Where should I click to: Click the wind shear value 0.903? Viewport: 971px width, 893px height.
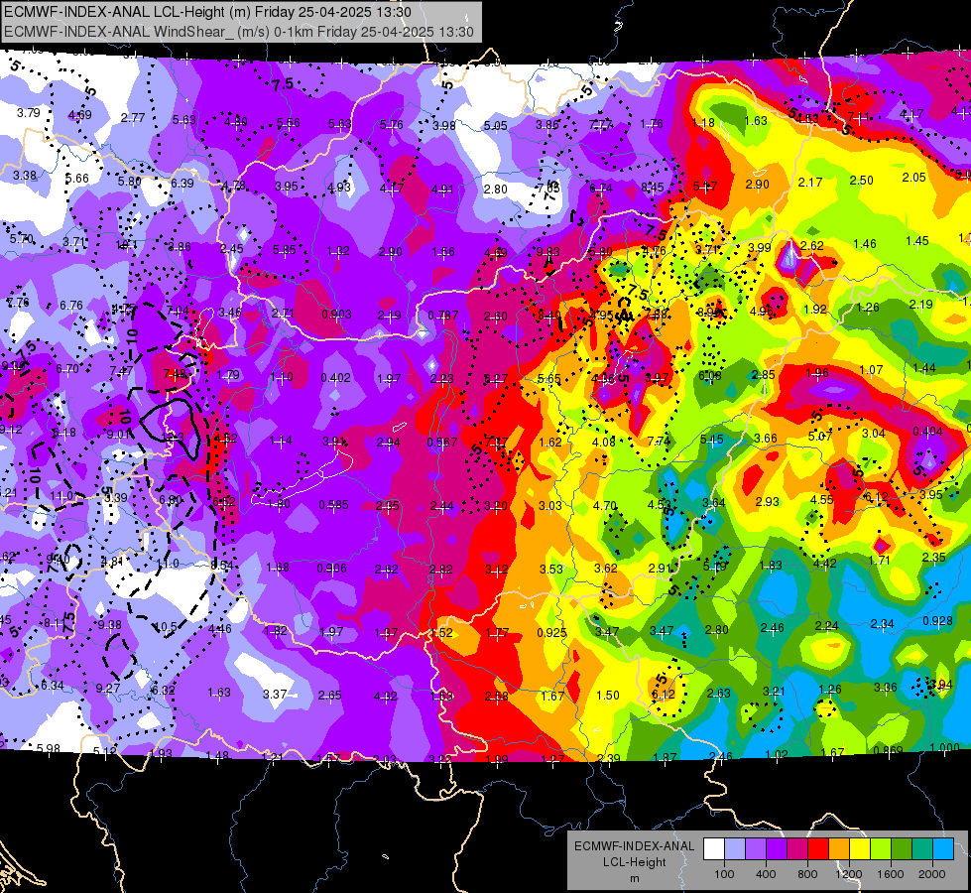[336, 315]
